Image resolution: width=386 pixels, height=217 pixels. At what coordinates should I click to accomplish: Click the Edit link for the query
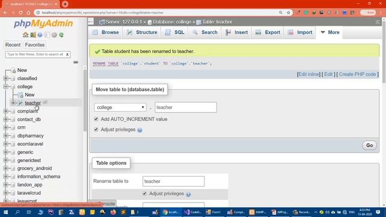pyautogui.click(x=328, y=74)
